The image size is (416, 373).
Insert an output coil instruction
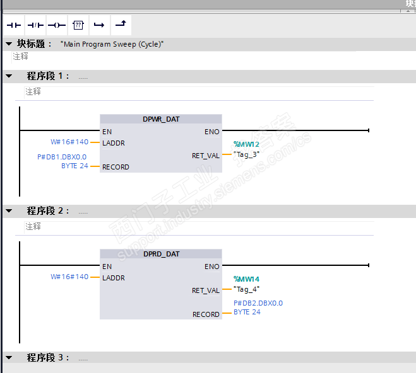(x=57, y=25)
